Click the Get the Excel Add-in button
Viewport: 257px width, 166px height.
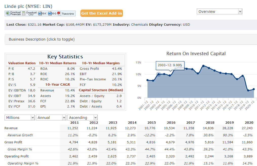(x=102, y=13)
